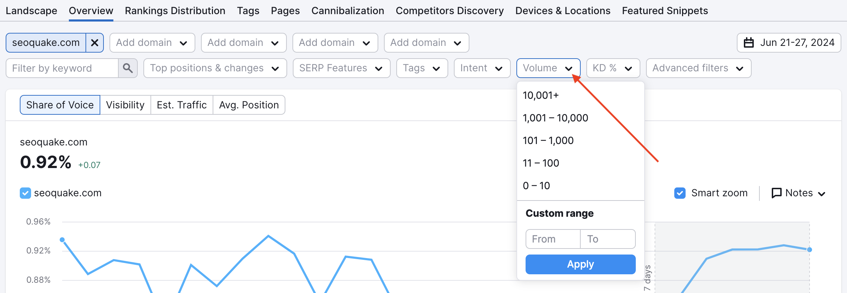Viewport: 847px width, 293px height.
Task: Open the fourth Add domain dropdown
Action: pyautogui.click(x=426, y=43)
